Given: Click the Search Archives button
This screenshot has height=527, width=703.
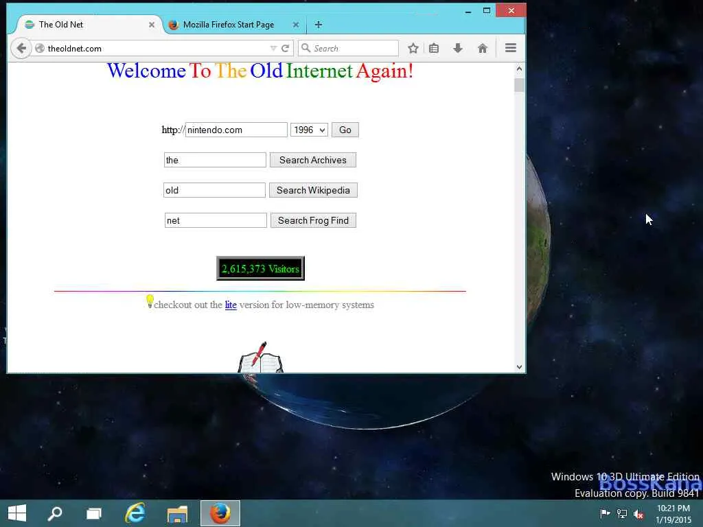Looking at the screenshot, I should [313, 160].
